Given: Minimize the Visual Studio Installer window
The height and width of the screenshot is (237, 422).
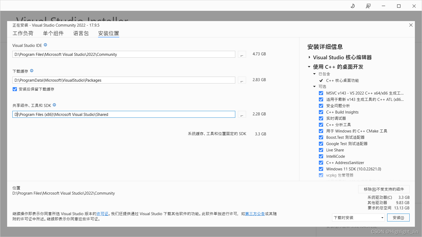Looking at the screenshot, I should pyautogui.click(x=383, y=6).
